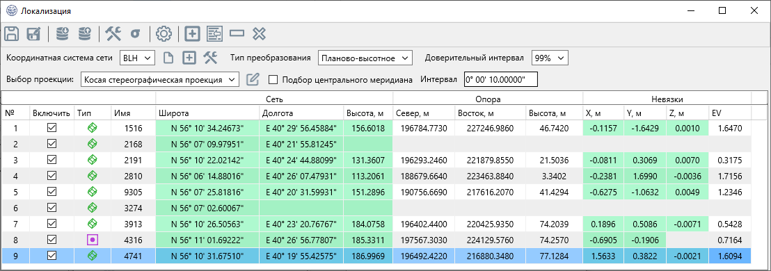This screenshot has height=271, width=771.
Task: Click the hammer and wrench icon in top toolbar
Action: (113, 34)
